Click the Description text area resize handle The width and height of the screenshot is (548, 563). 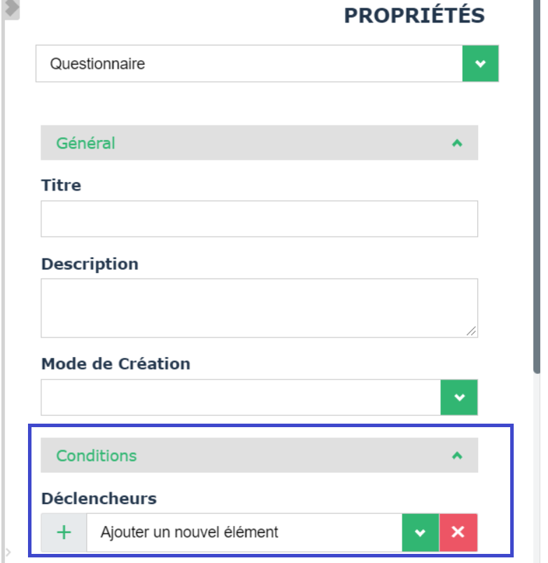click(x=472, y=331)
